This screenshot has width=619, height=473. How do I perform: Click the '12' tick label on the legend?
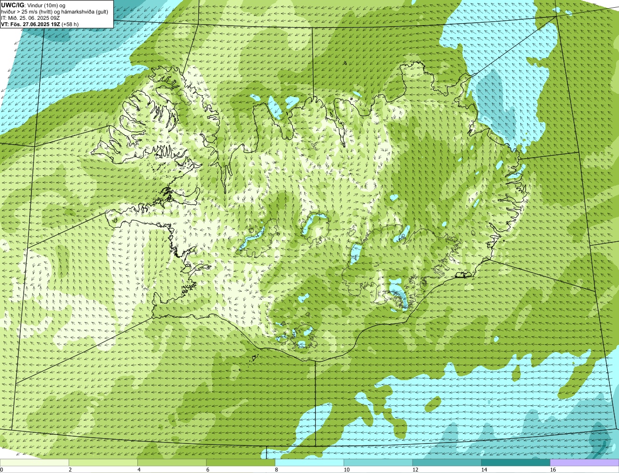tap(415, 470)
